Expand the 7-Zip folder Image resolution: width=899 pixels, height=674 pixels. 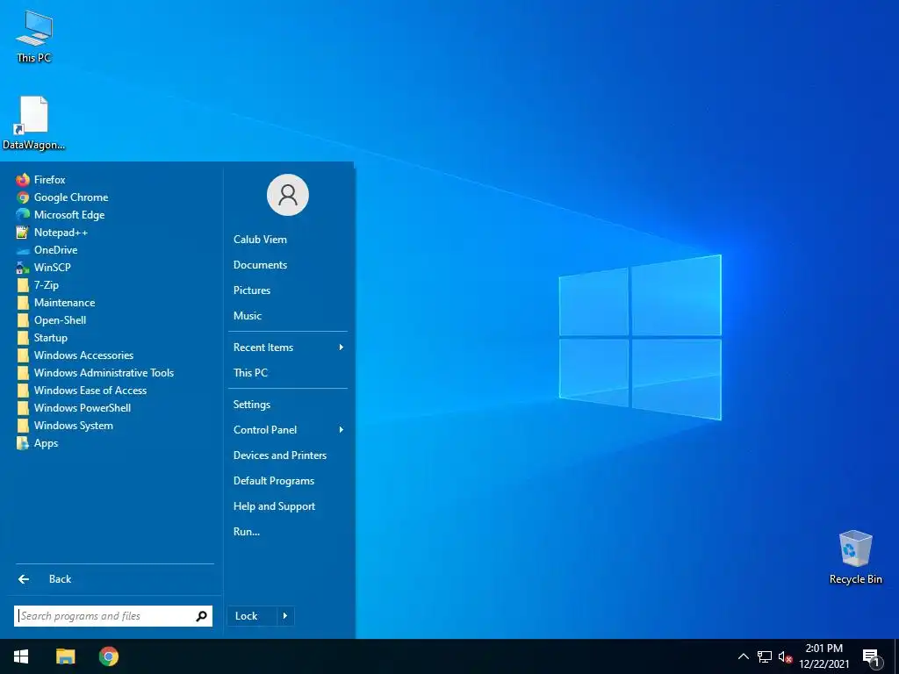tap(37, 285)
